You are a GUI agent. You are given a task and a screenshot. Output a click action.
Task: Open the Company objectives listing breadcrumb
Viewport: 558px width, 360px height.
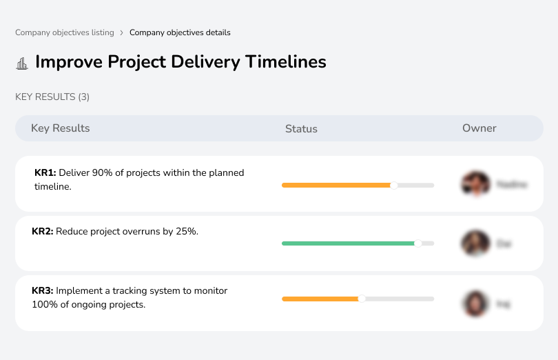[65, 32]
